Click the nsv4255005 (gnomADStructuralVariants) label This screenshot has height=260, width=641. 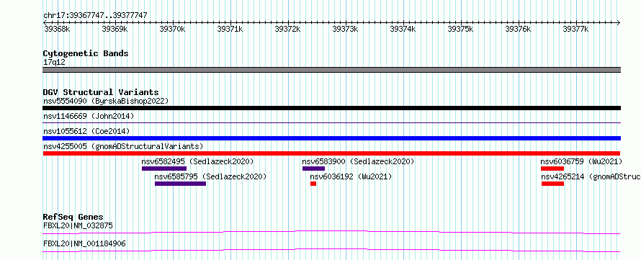pyautogui.click(x=123, y=146)
